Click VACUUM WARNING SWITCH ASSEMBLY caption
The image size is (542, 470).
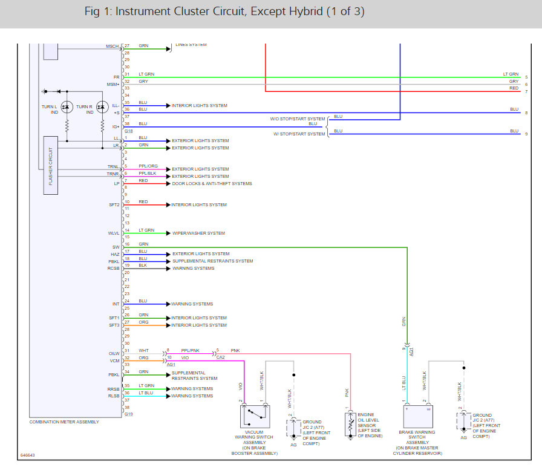[x=255, y=443]
